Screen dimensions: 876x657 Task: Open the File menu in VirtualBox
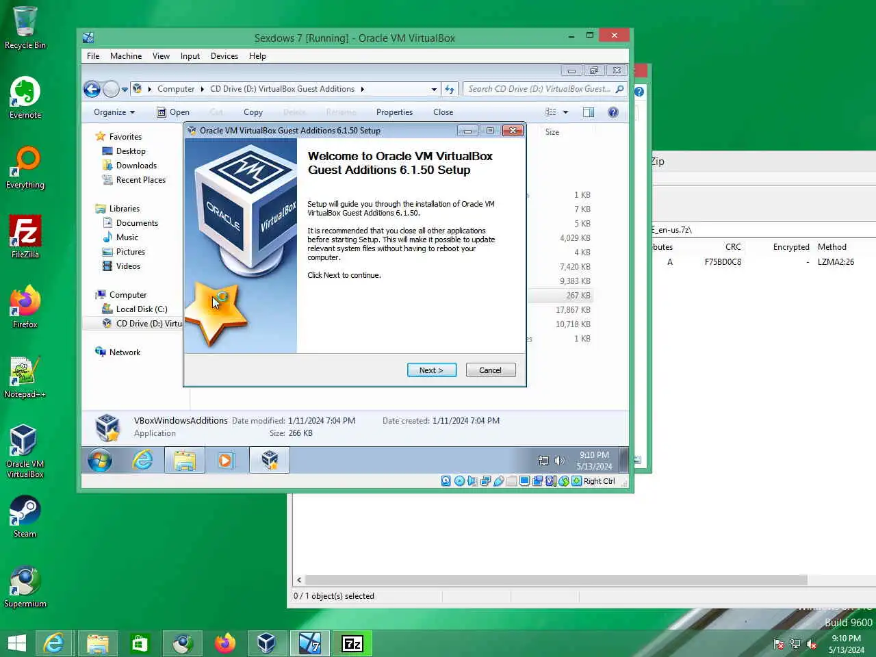(x=93, y=56)
